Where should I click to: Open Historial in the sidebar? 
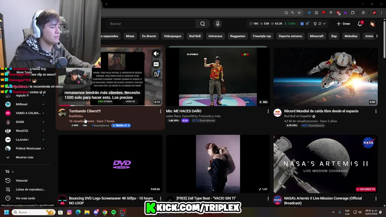[25, 181]
